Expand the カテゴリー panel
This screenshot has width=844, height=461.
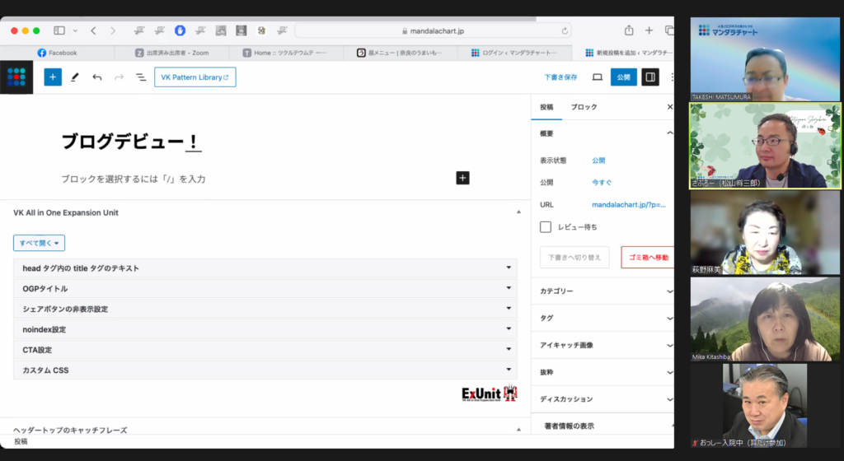(606, 291)
